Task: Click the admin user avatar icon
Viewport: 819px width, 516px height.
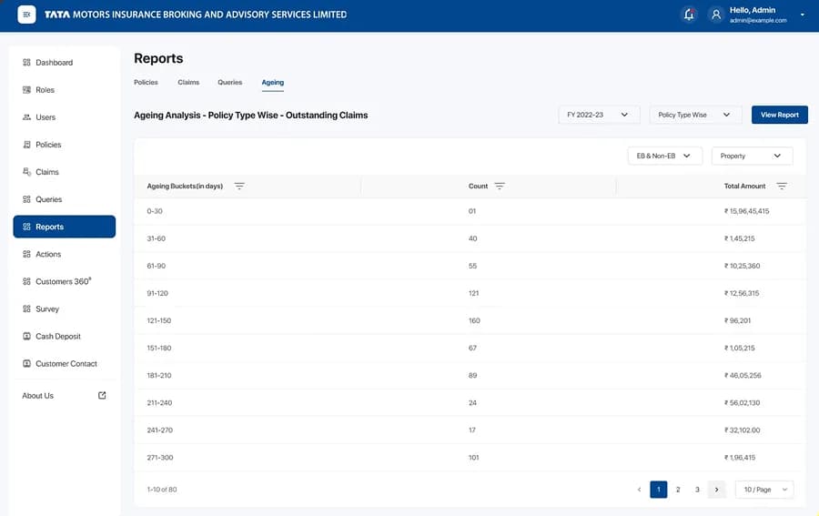Action: pos(716,15)
